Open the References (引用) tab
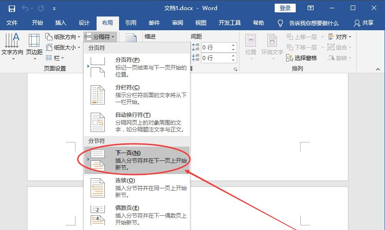The image size is (385, 230). (x=131, y=23)
